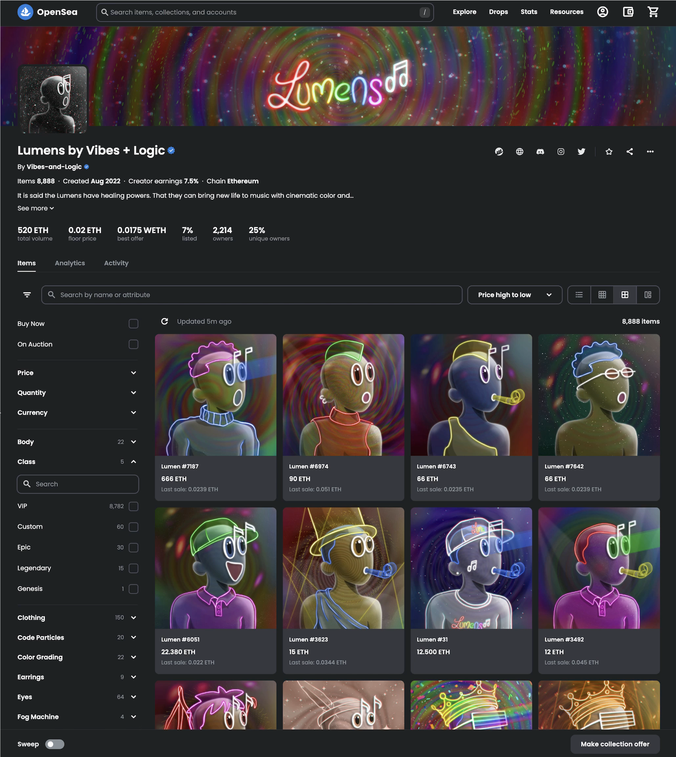Switch to the Activity tab
Image resolution: width=676 pixels, height=757 pixels.
click(x=116, y=263)
